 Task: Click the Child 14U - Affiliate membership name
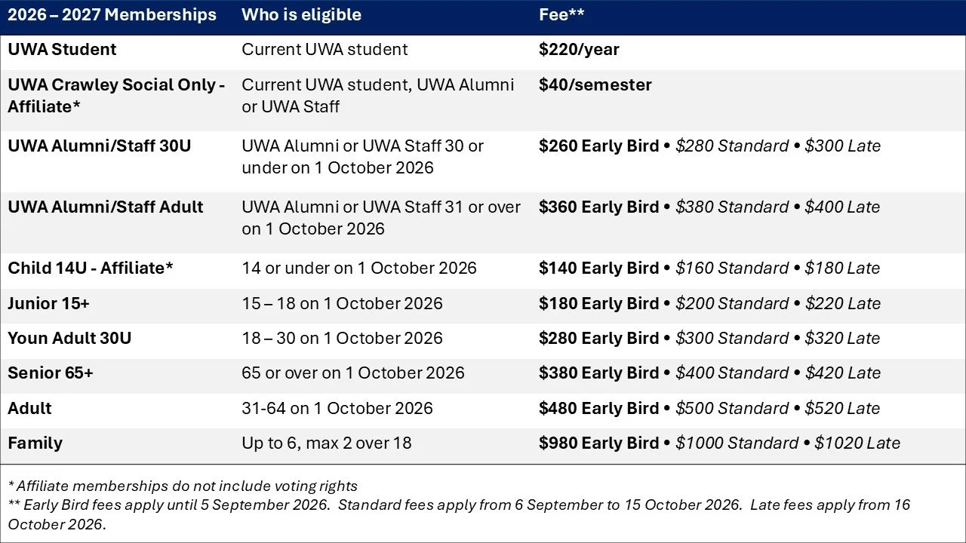[91, 268]
